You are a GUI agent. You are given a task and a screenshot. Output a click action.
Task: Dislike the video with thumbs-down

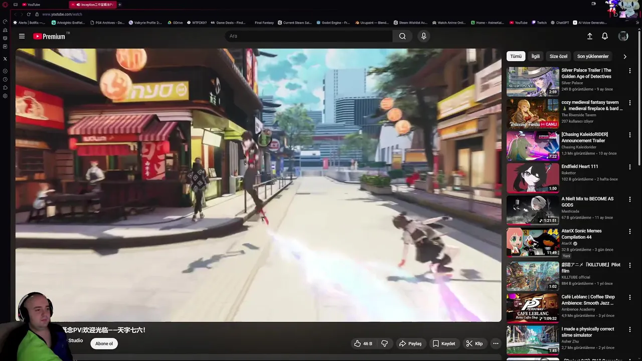(x=385, y=343)
